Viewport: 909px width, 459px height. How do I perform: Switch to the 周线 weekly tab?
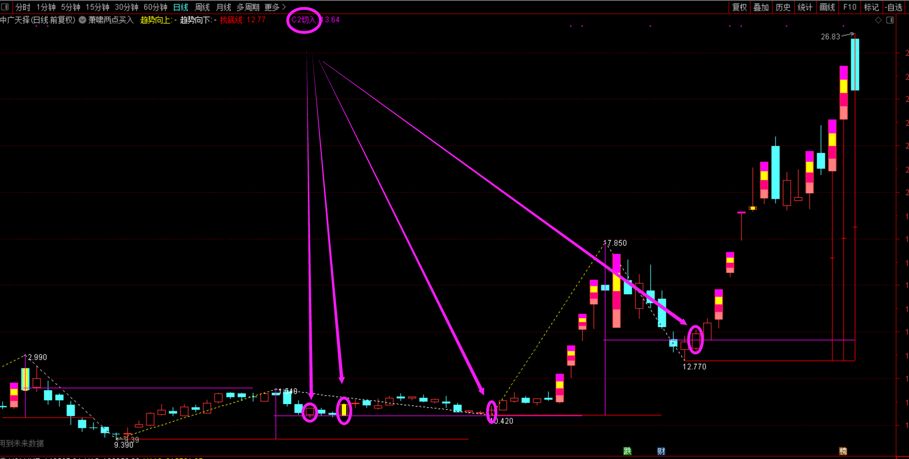coord(202,7)
